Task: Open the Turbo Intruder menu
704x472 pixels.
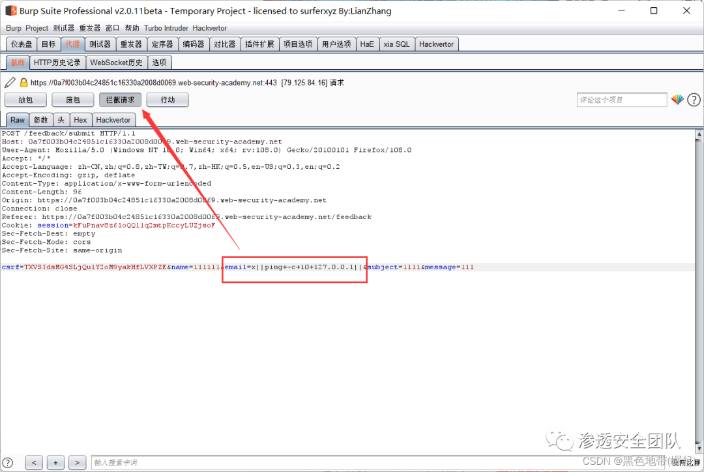Action: [166, 28]
